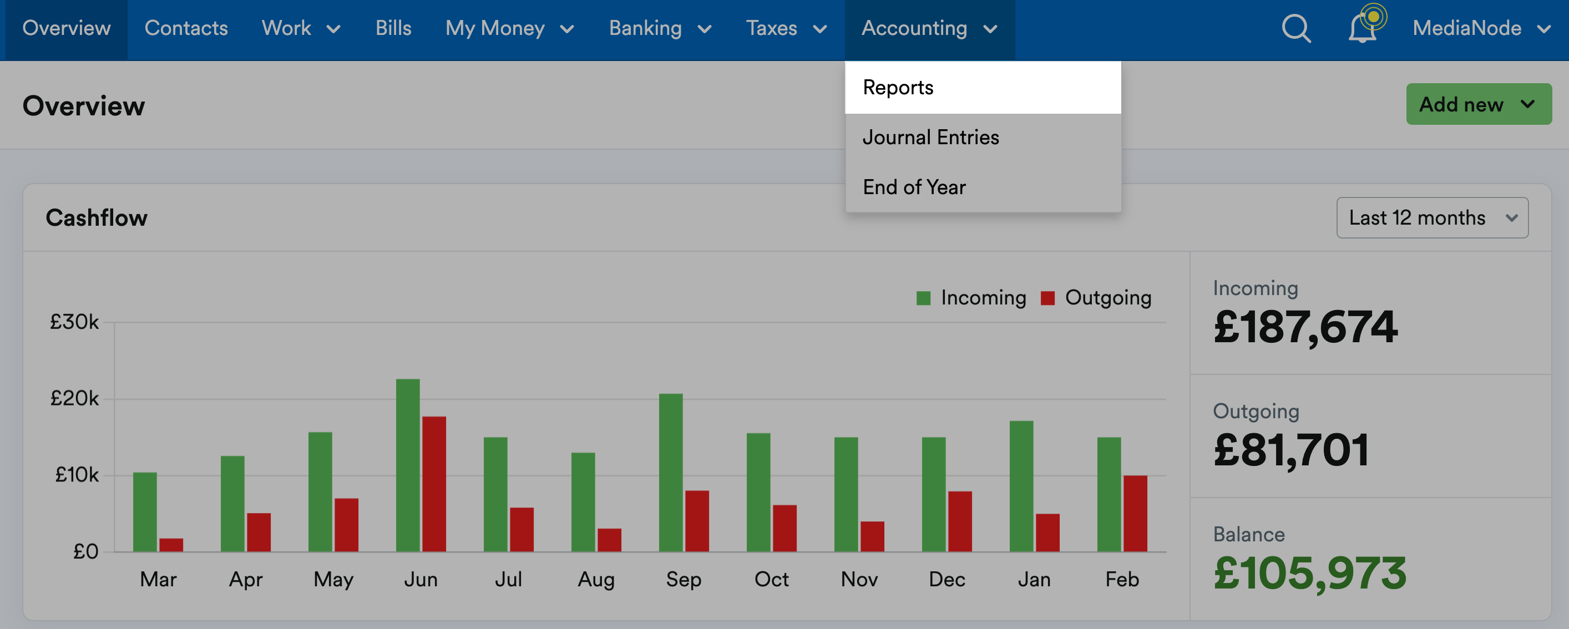The height and width of the screenshot is (629, 1569).
Task: Change the Last 12 months period selector
Action: [1431, 217]
